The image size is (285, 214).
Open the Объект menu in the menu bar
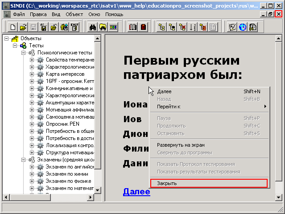tap(74, 15)
